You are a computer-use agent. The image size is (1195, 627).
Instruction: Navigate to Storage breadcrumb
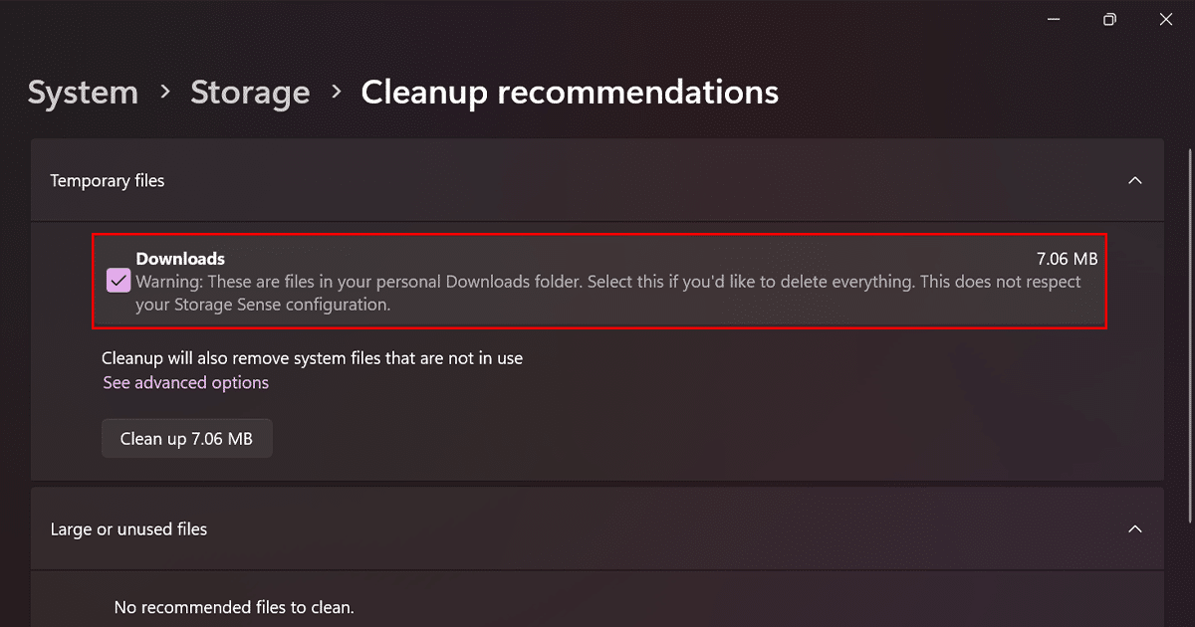pyautogui.click(x=250, y=93)
